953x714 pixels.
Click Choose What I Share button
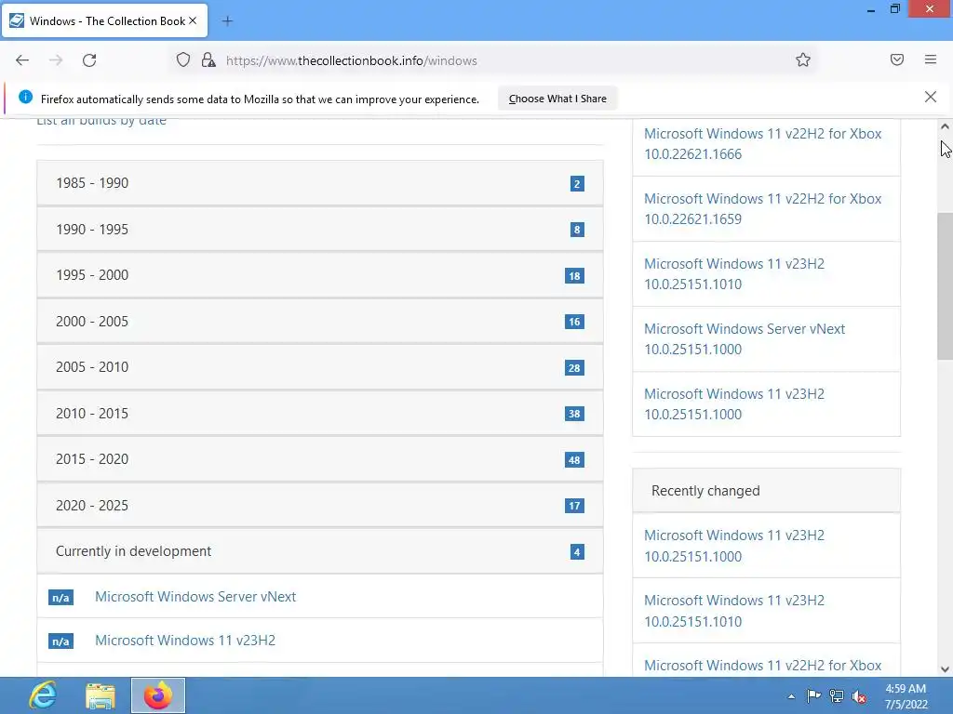coord(557,99)
